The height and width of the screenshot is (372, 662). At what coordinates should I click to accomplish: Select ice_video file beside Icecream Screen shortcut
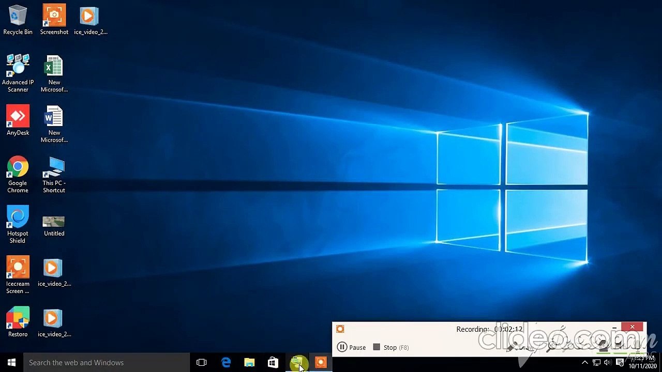click(x=54, y=272)
